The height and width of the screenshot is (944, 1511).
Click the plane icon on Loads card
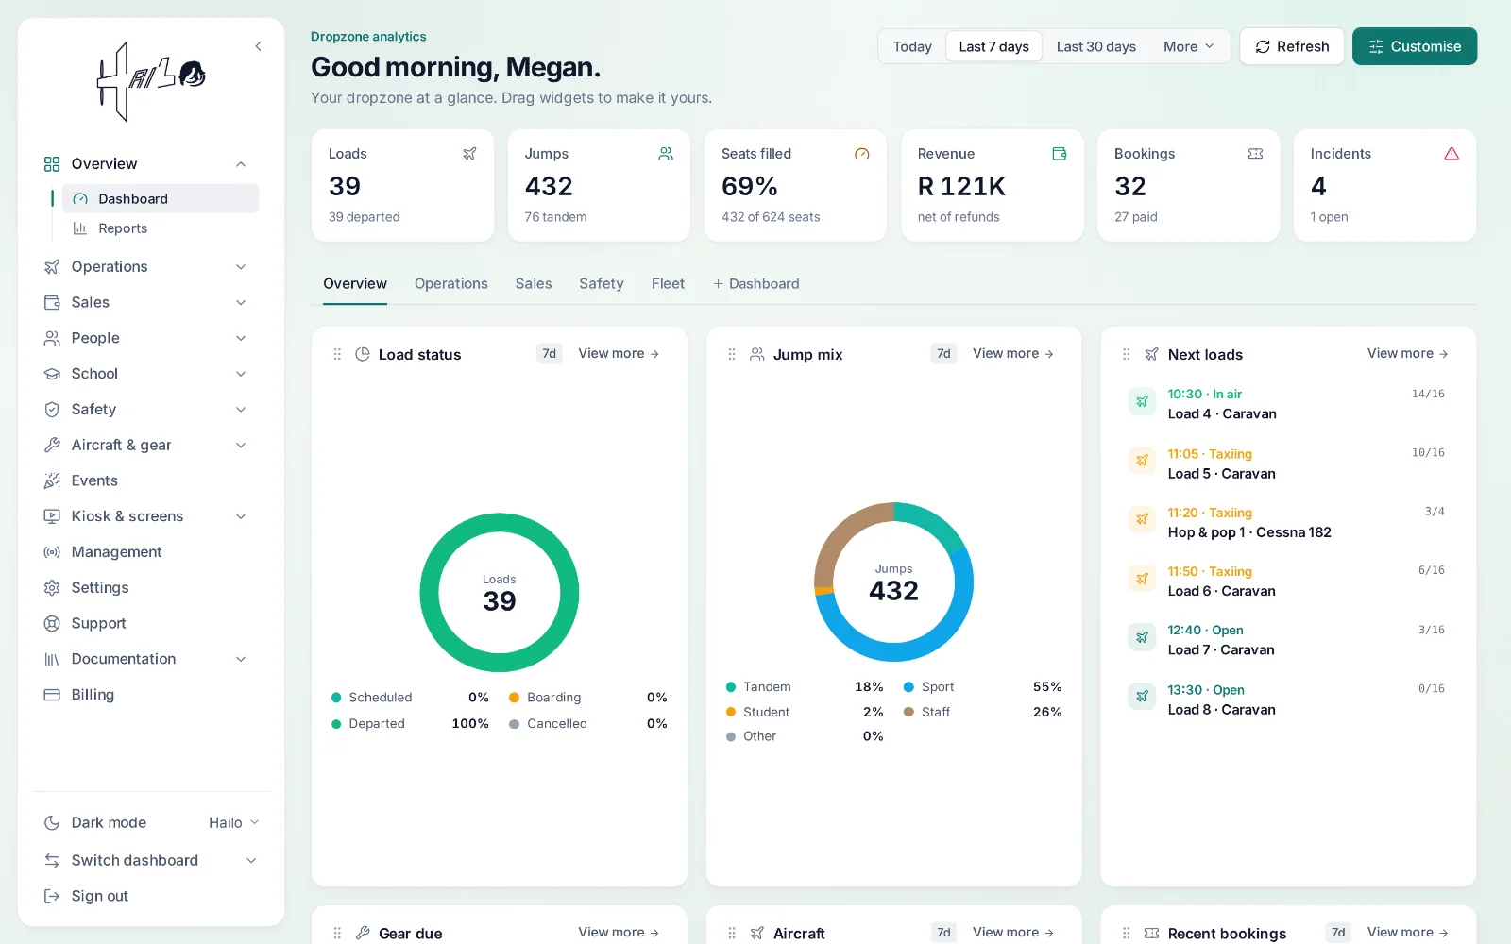coord(469,154)
